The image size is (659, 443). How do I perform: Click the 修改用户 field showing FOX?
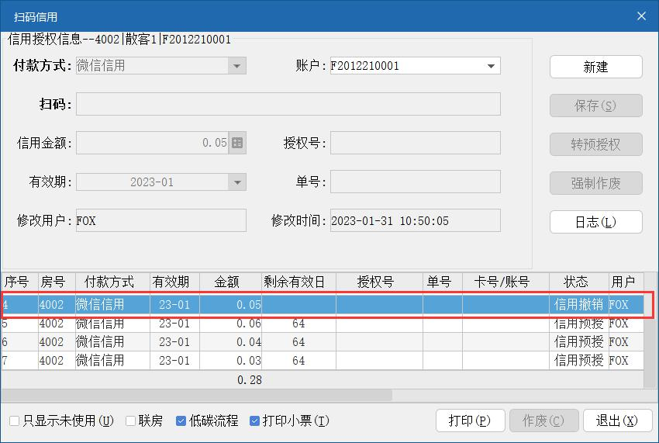(161, 220)
